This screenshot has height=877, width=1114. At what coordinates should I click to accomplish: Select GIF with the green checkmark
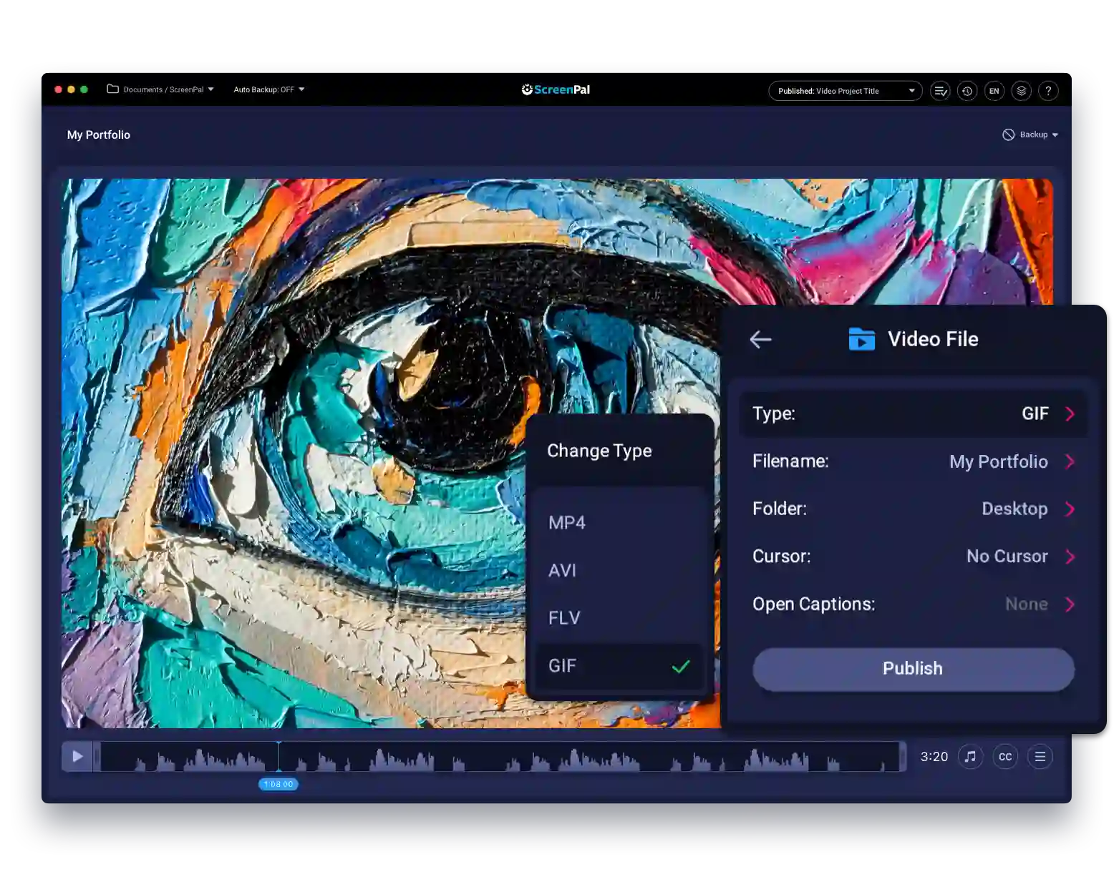point(679,666)
